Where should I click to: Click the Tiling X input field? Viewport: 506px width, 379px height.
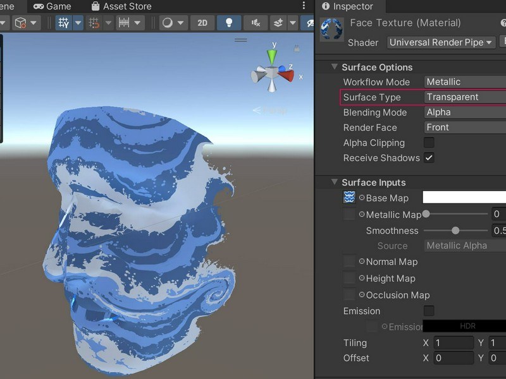pyautogui.click(x=454, y=343)
